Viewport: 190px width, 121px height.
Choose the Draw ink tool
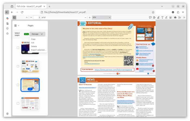[166, 17]
